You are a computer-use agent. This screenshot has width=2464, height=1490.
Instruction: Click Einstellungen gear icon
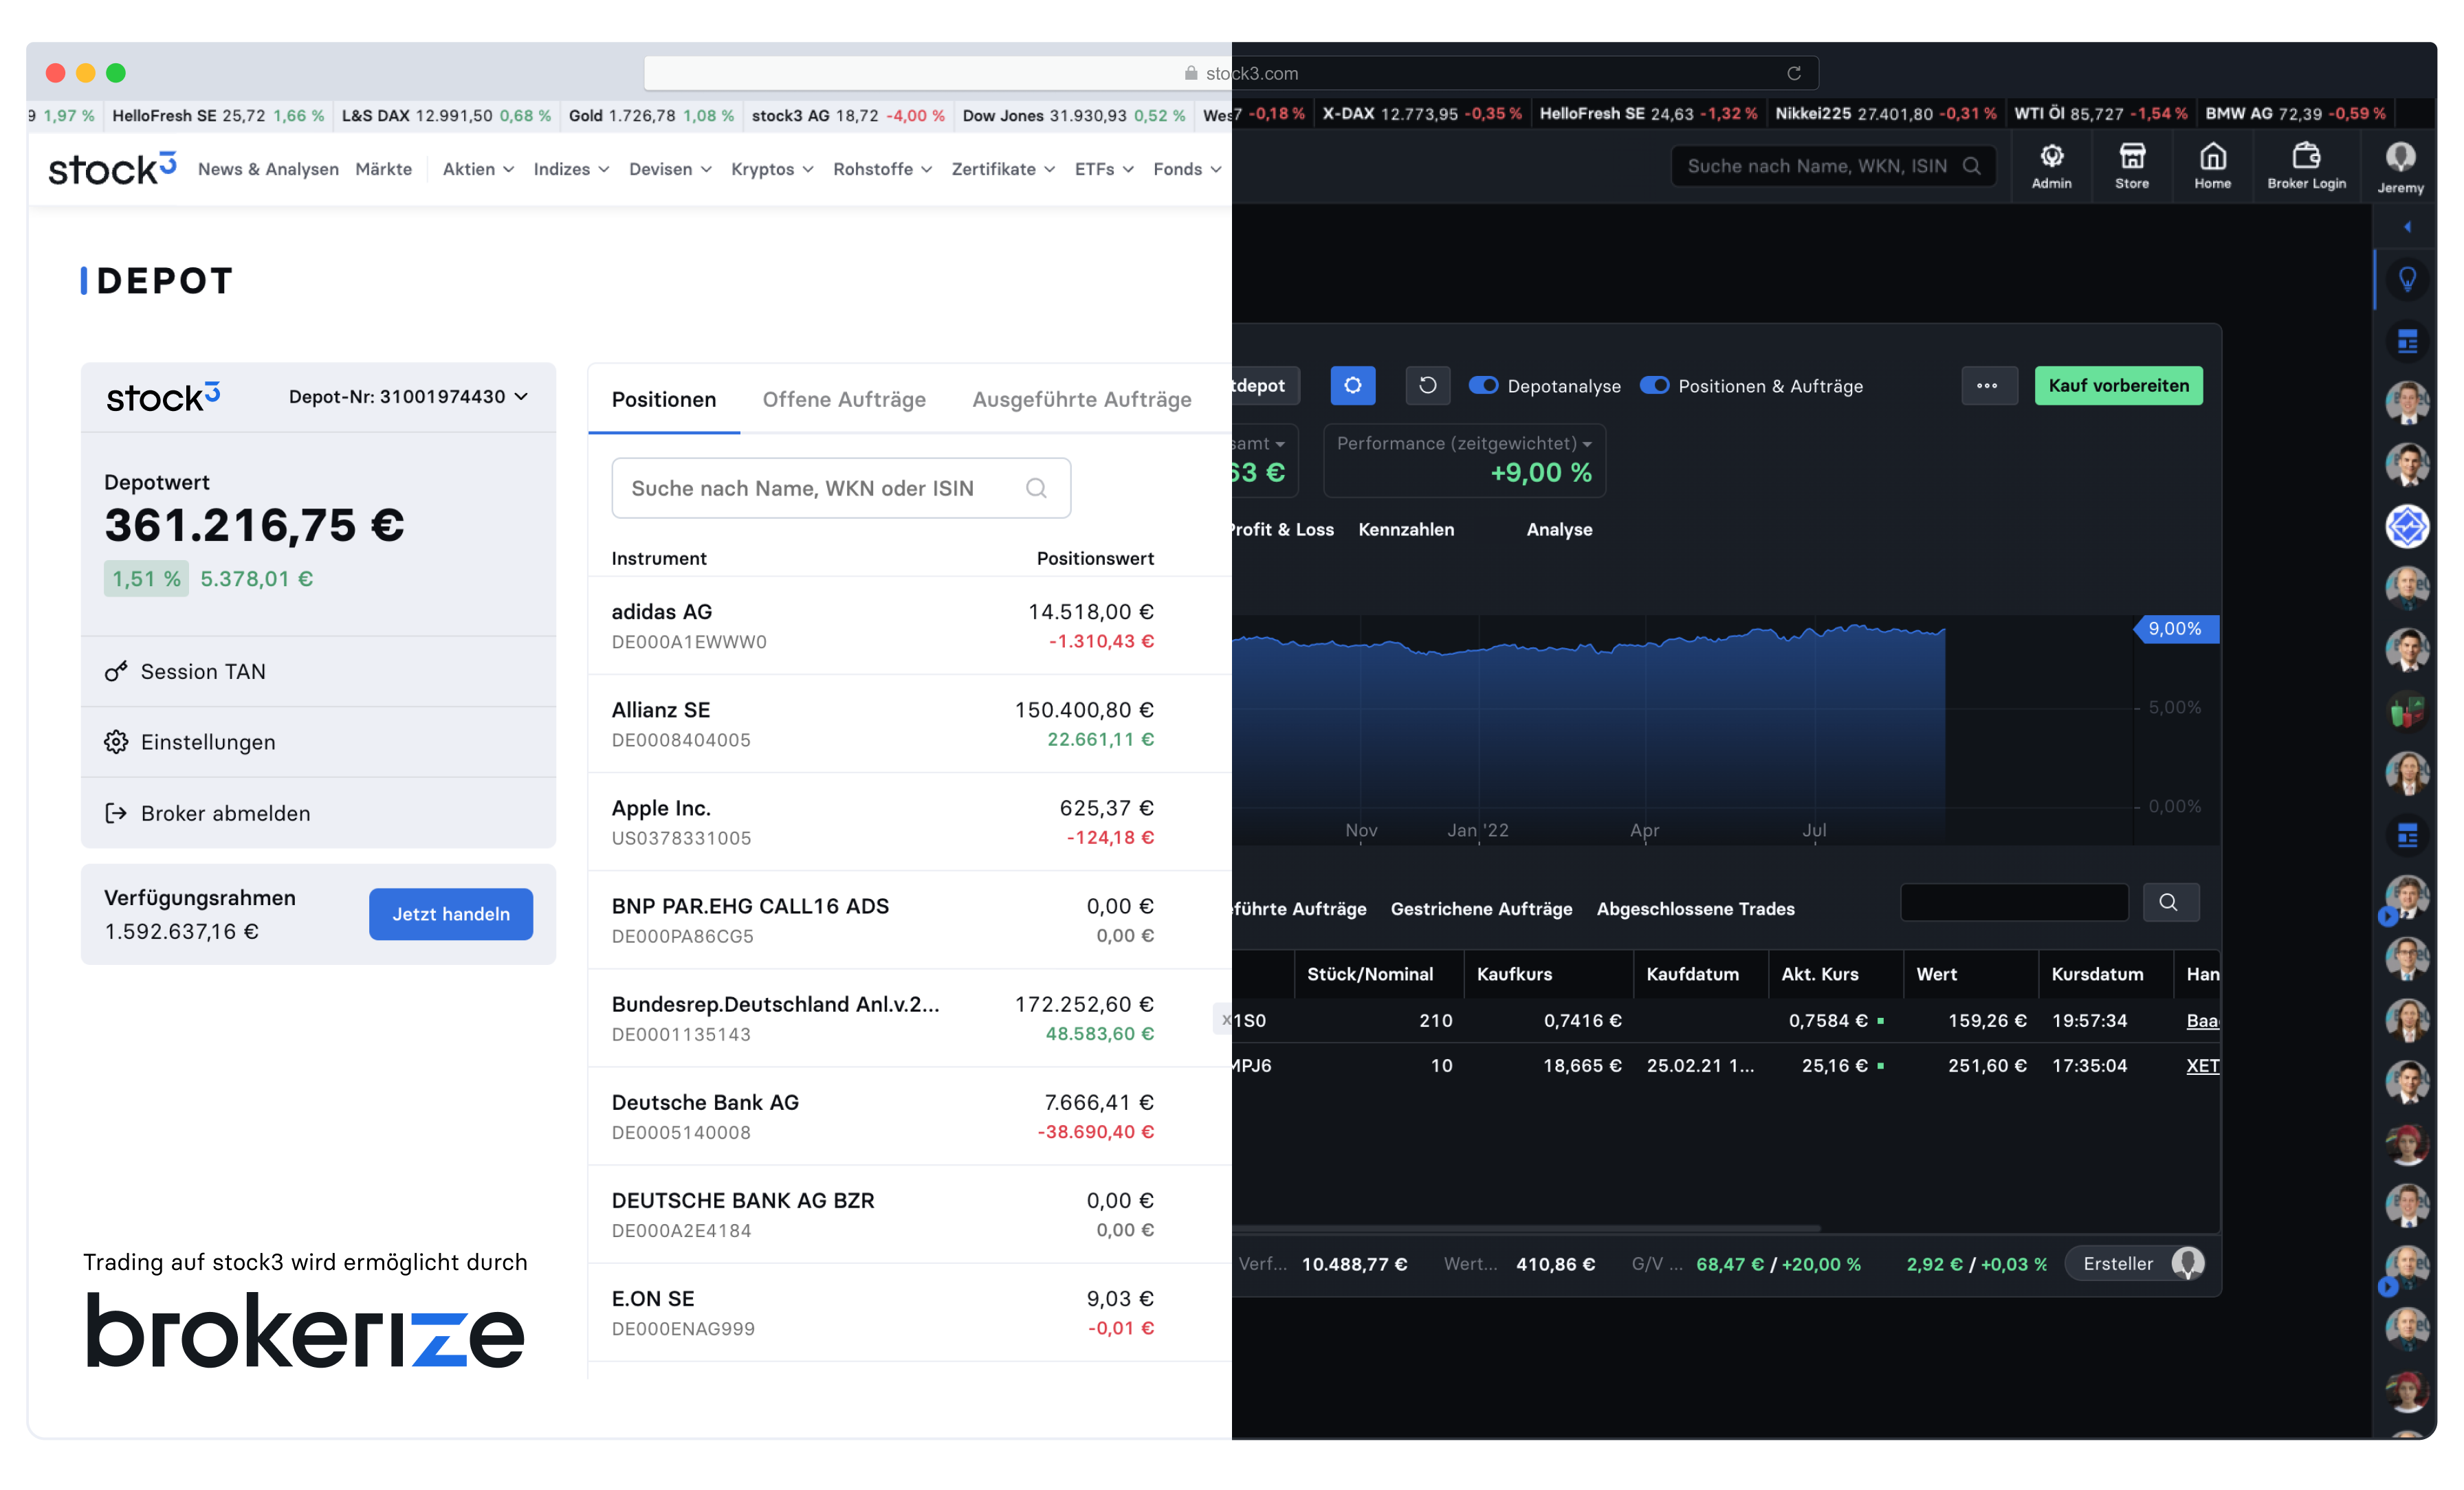pyautogui.click(x=116, y=742)
